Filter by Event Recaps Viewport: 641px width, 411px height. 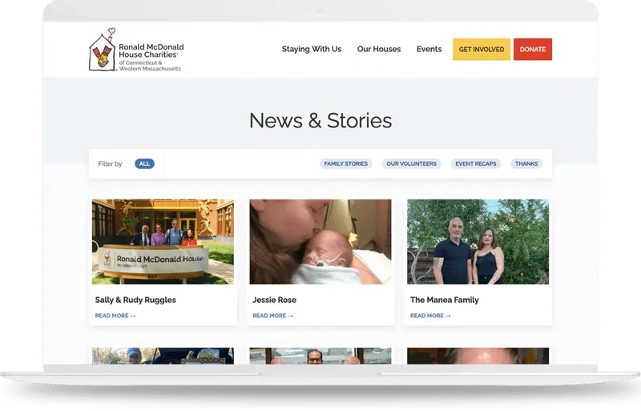pos(476,163)
